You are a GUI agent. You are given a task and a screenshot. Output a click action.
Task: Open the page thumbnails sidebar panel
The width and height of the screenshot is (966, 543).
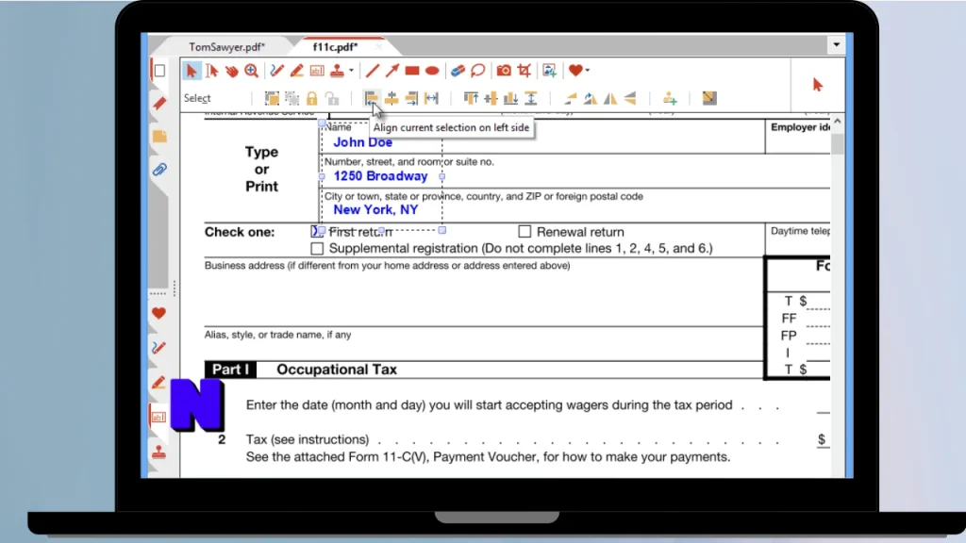click(x=159, y=70)
